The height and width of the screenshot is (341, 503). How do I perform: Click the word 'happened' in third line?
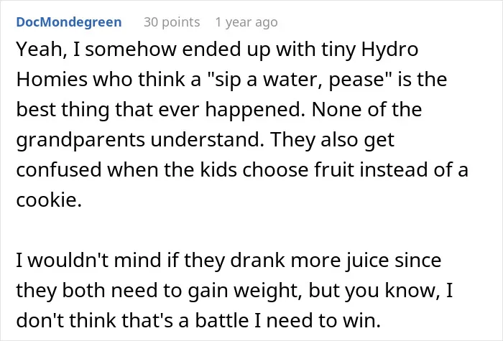pyautogui.click(x=254, y=110)
